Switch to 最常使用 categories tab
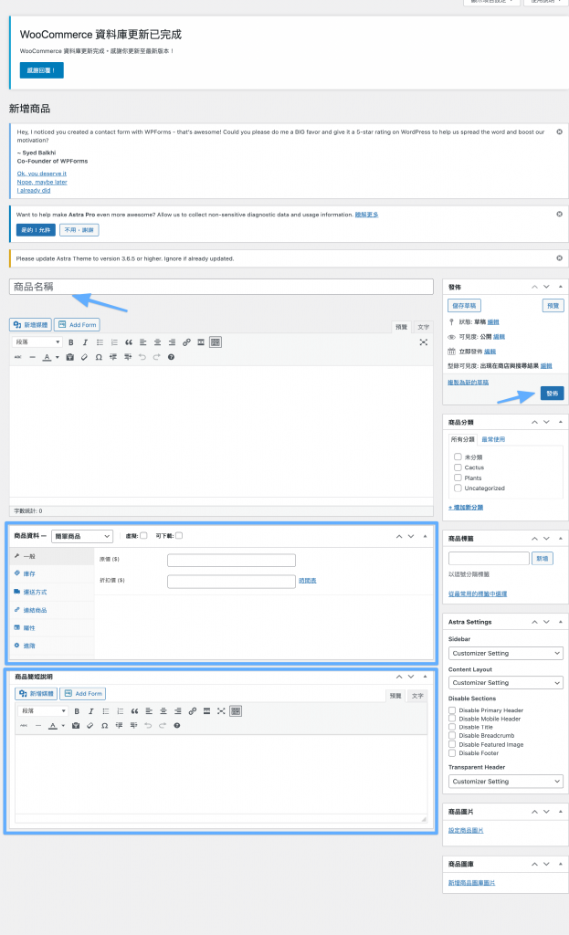 pos(493,439)
